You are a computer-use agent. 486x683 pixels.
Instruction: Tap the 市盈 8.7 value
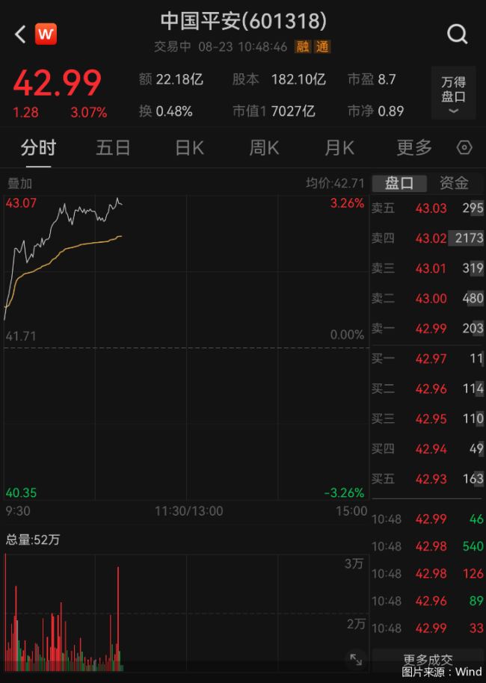tap(372, 79)
